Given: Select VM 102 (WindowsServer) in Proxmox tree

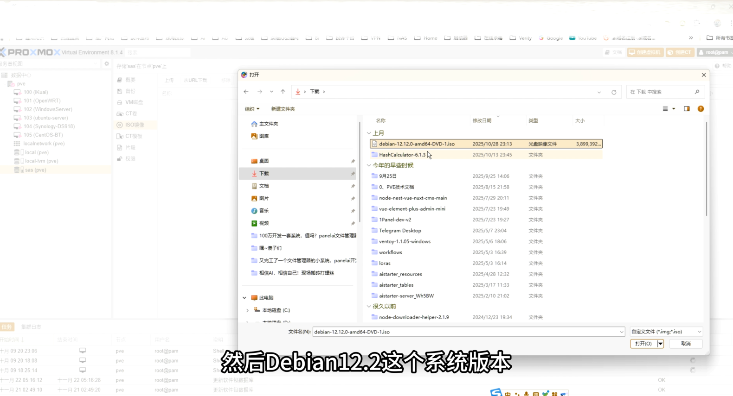Looking at the screenshot, I should (x=48, y=109).
